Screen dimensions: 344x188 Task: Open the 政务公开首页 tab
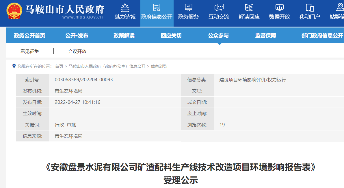[29, 36]
